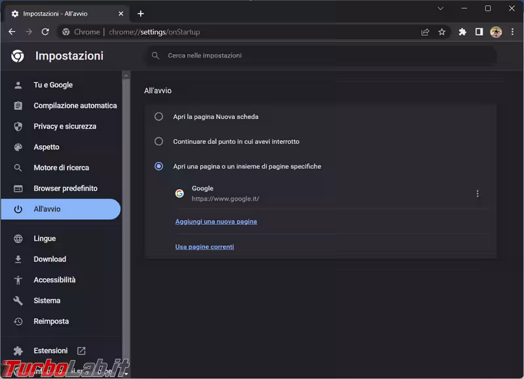Select 'Apri una pagina o un insieme di pagine specifiche'
Image resolution: width=524 pixels, height=379 pixels.
(x=159, y=167)
